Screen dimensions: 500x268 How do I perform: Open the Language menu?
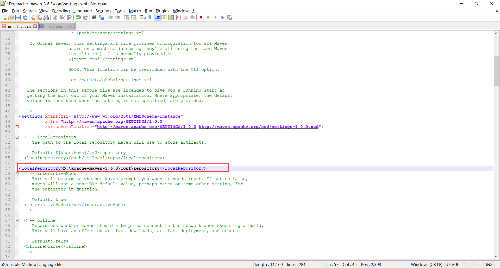(83, 11)
